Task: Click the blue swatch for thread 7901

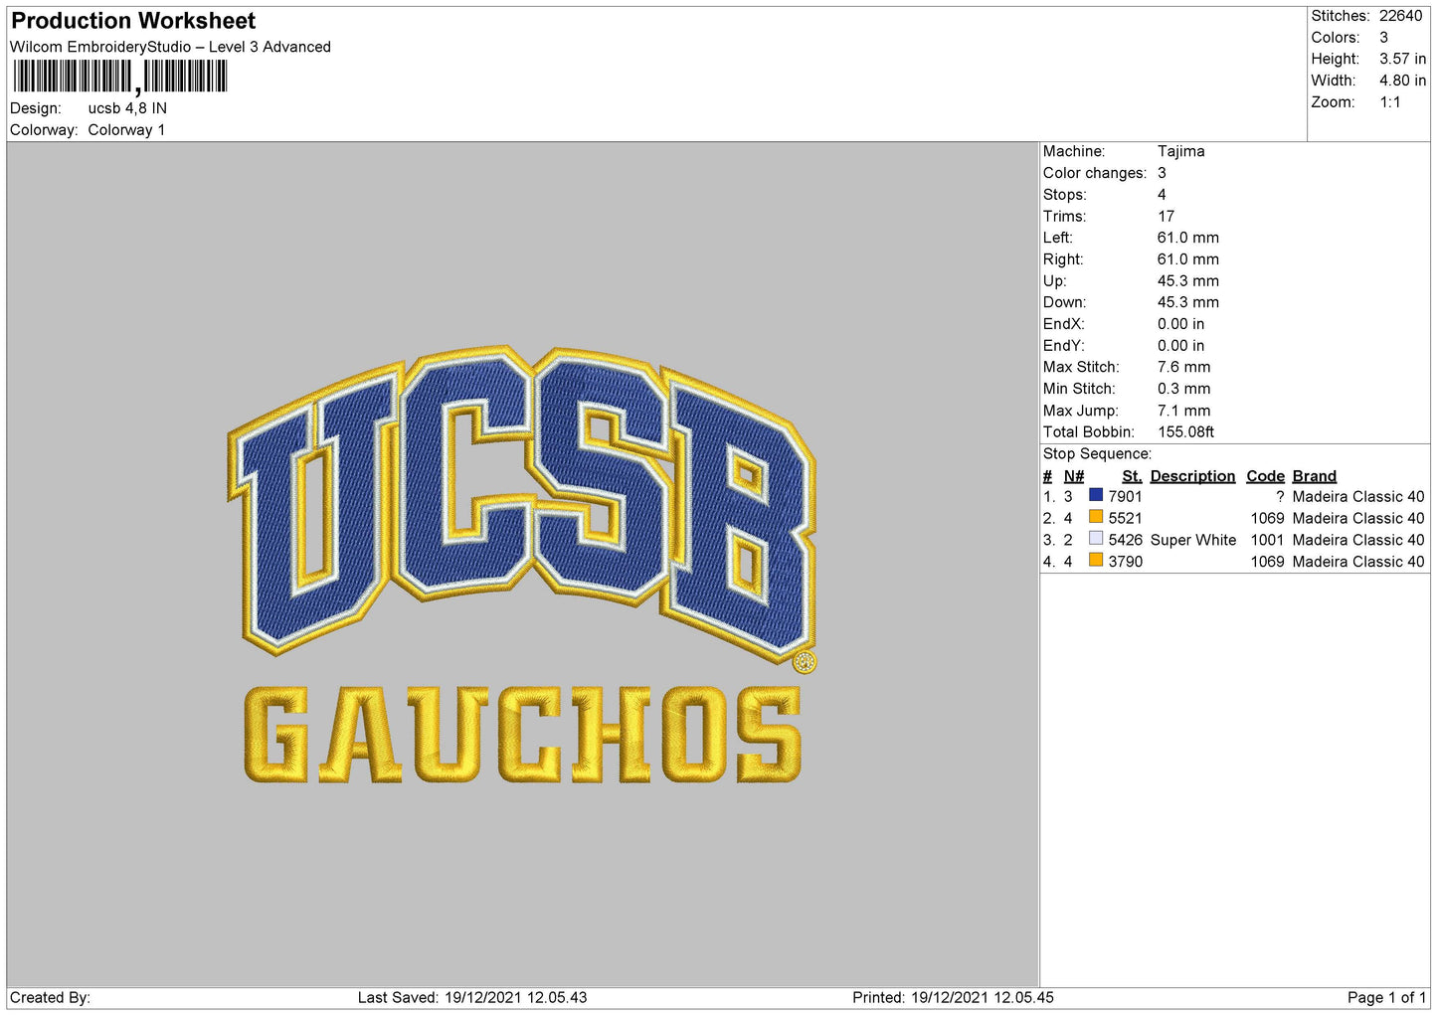Action: coord(1096,495)
